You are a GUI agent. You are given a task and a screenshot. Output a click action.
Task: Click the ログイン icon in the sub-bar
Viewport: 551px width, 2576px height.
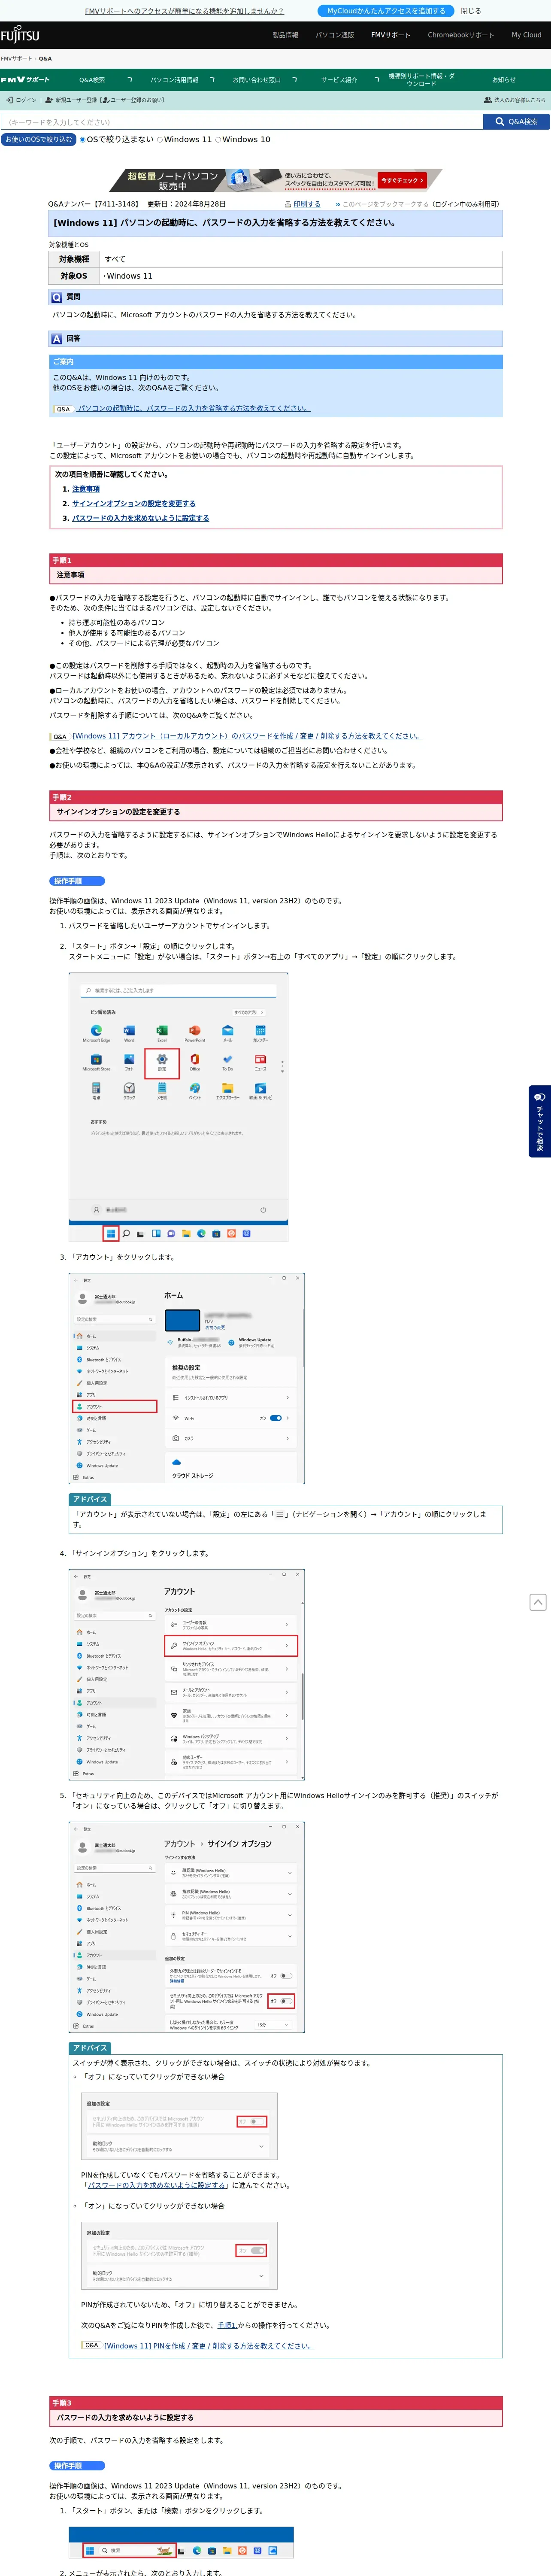[x=9, y=100]
